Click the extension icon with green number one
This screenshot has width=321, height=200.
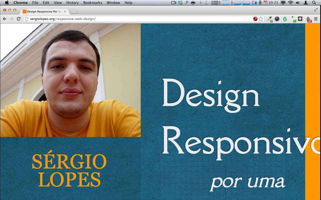coord(293,19)
